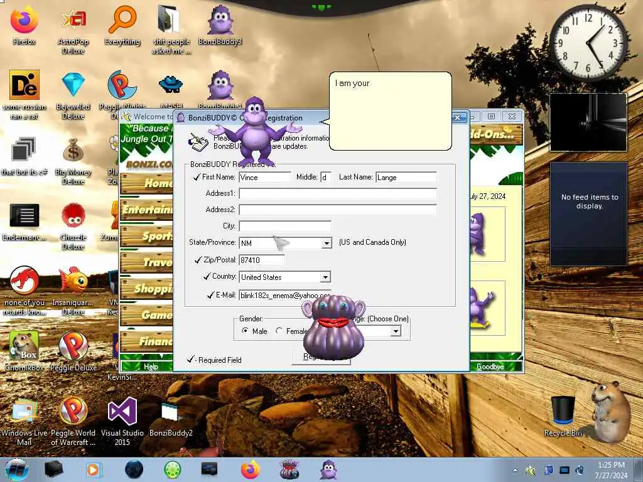Select the Male gender radio button
Screen dimensions: 643x482
click(246, 331)
